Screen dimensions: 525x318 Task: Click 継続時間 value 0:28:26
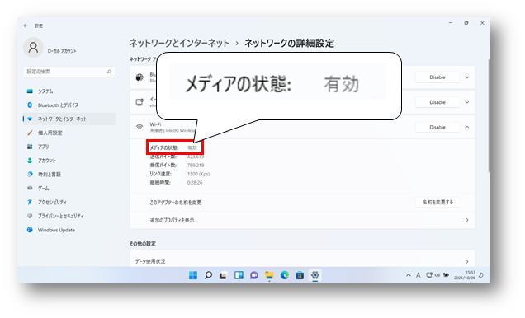click(195, 182)
